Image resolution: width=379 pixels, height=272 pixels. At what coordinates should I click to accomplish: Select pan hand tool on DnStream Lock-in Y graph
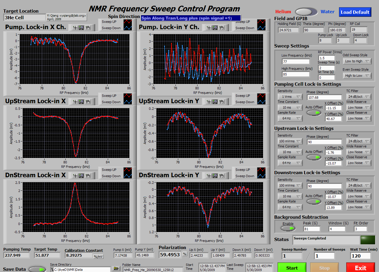[x=222, y=176]
